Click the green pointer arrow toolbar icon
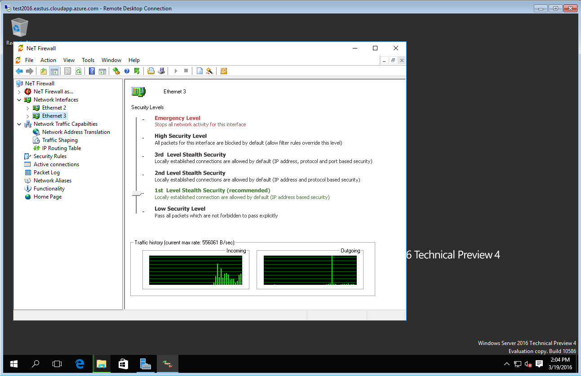Screen dimensions: 581x376 point(137,71)
